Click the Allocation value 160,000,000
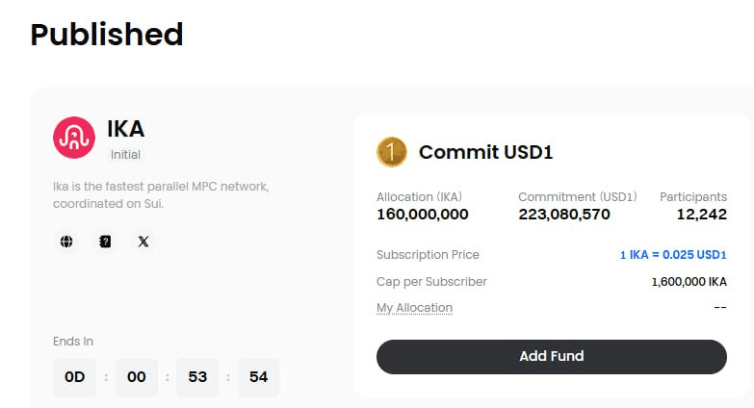This screenshot has width=754, height=408. (423, 215)
